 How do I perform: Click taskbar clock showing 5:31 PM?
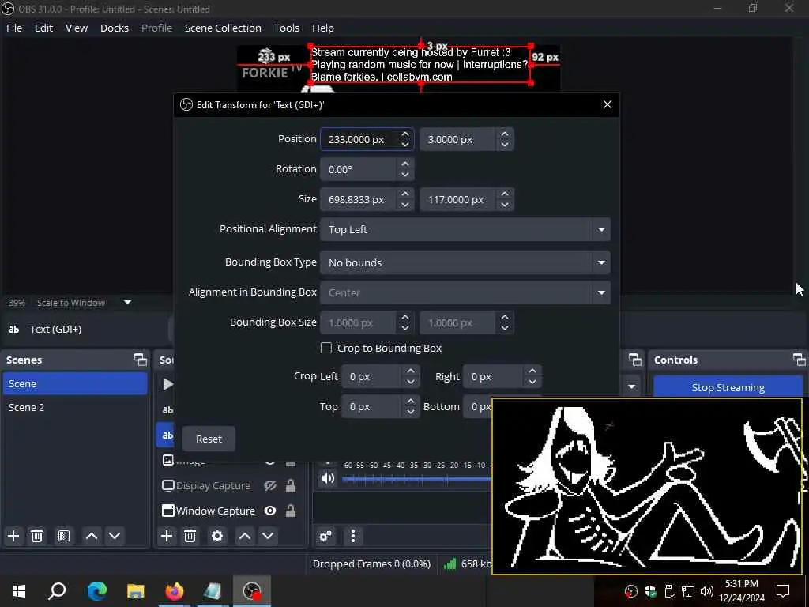pyautogui.click(x=741, y=590)
